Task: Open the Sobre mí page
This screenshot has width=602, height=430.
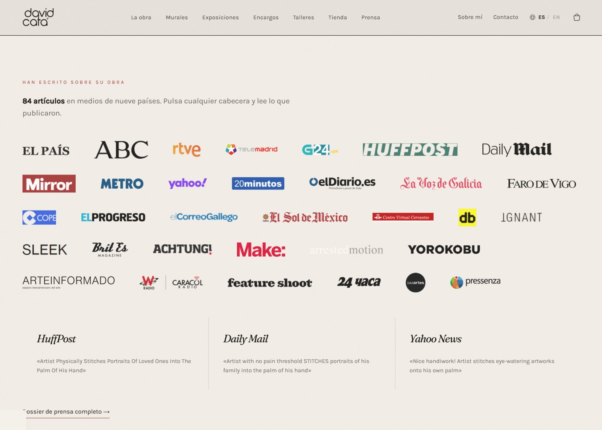Action: click(470, 17)
